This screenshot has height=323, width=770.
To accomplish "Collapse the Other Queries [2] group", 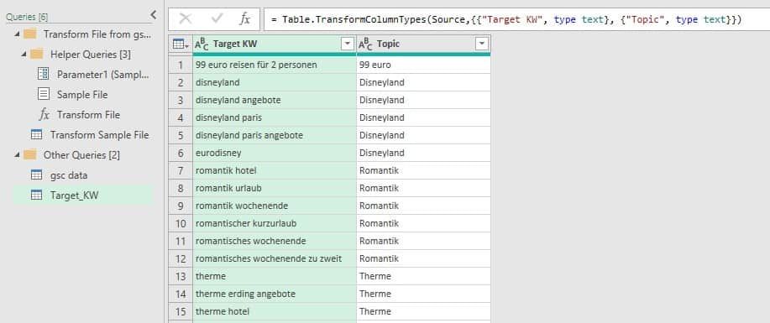I will pyautogui.click(x=18, y=155).
